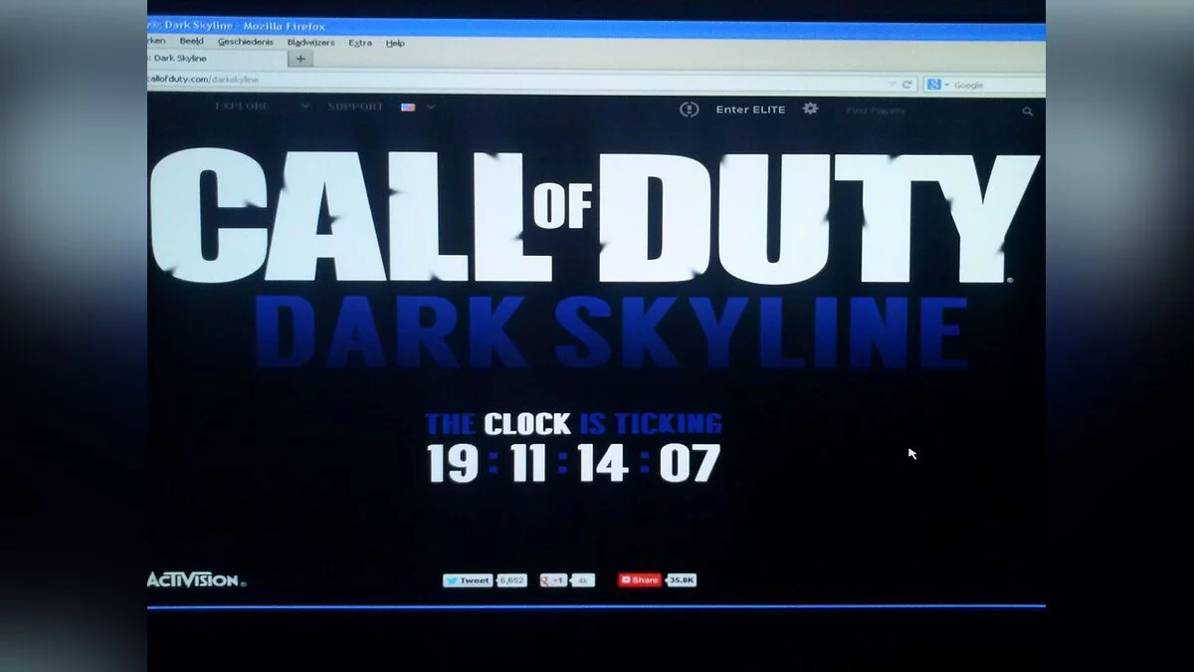Open the Help menu
This screenshot has height=672, width=1194.
395,43
